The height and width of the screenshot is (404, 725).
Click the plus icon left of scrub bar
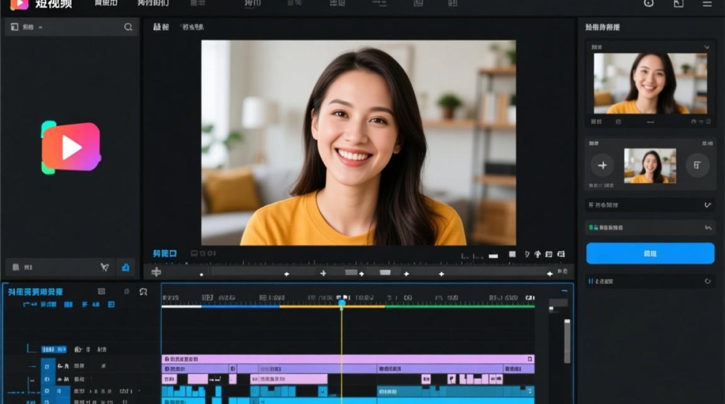point(156,272)
